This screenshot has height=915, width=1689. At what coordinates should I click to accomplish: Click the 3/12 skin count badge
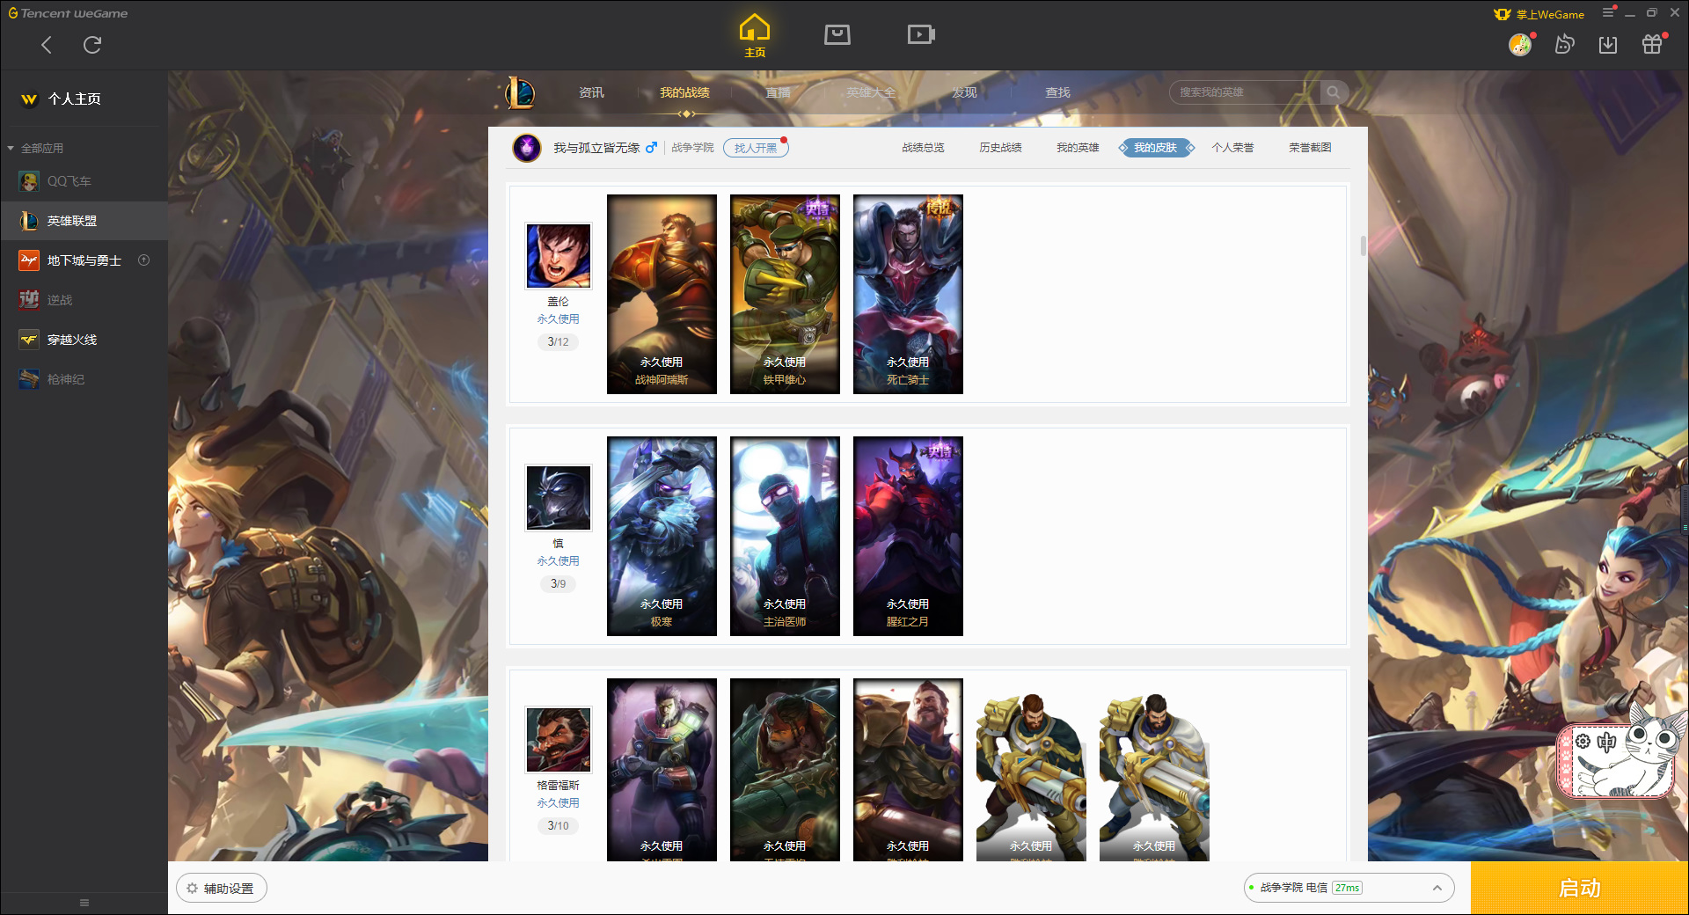[x=558, y=342]
